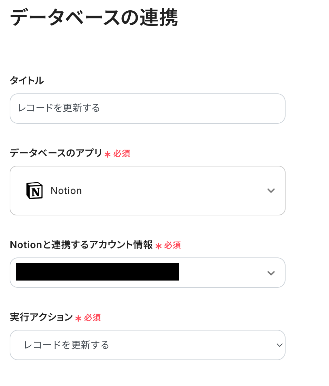
Task: Click the Notion logo icon
Action: (34, 191)
